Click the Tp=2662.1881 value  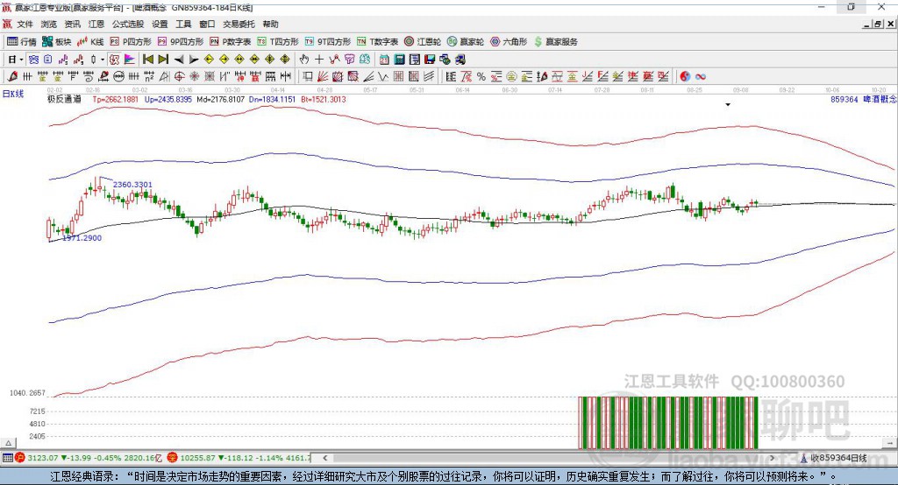(115, 99)
